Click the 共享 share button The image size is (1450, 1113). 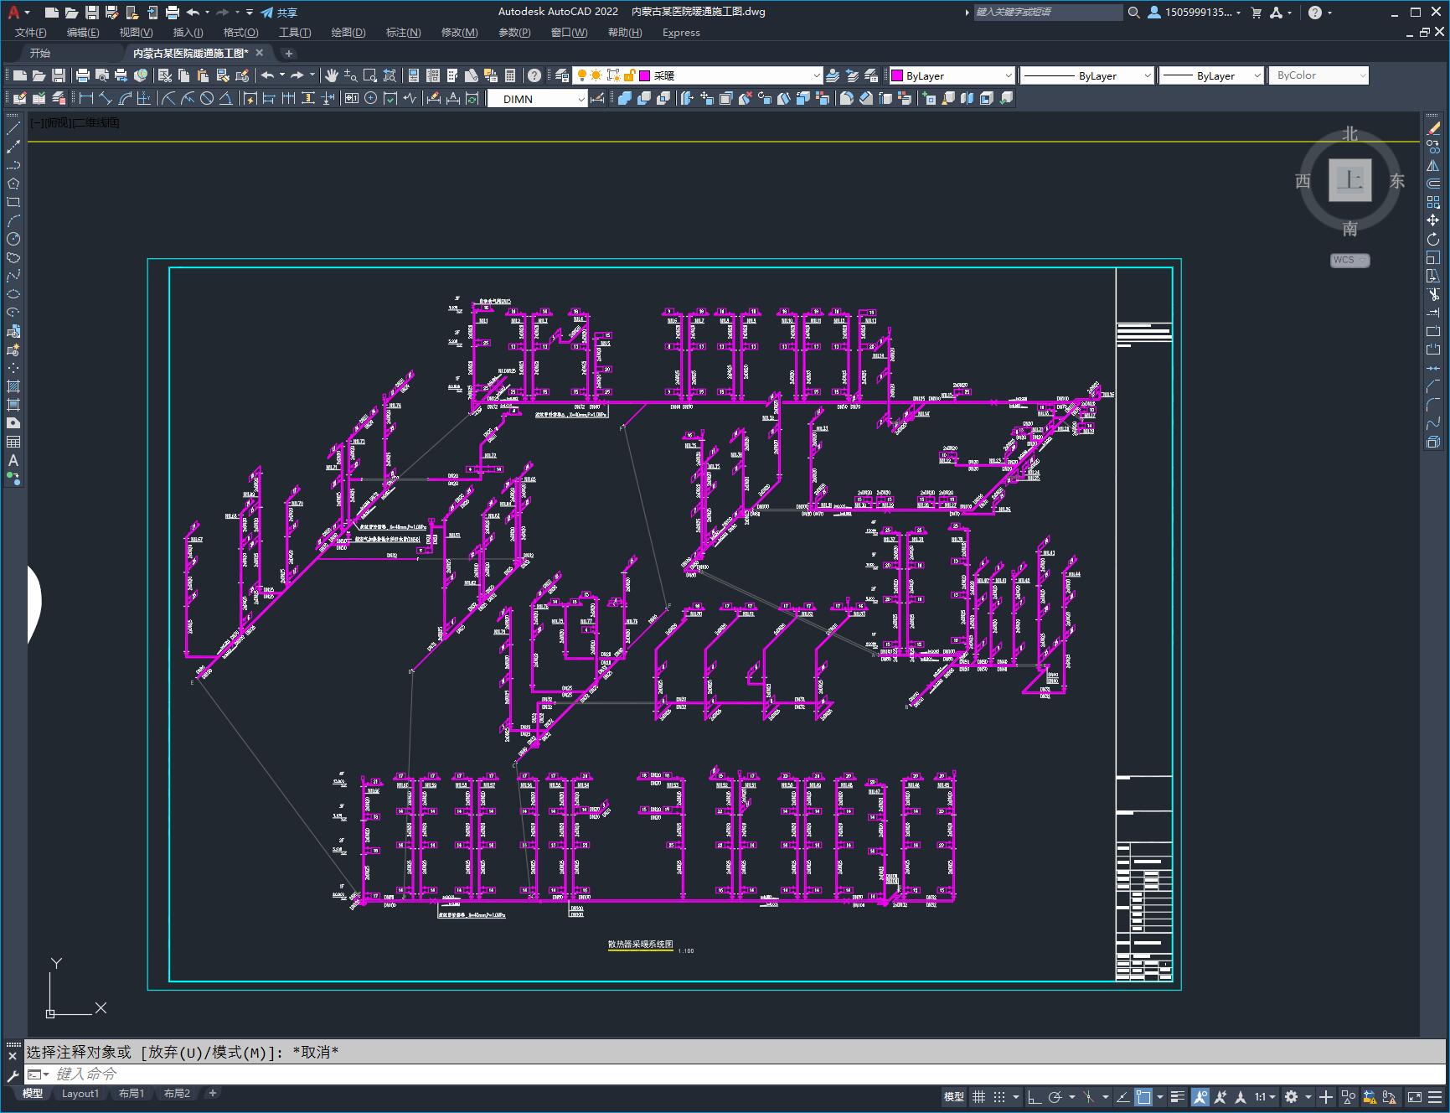point(279,13)
